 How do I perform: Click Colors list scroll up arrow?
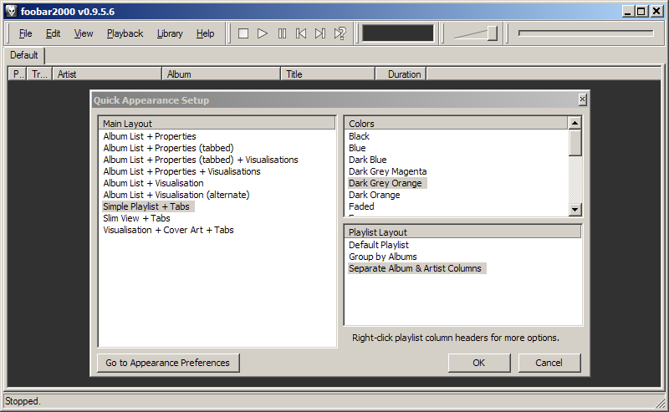tap(575, 123)
